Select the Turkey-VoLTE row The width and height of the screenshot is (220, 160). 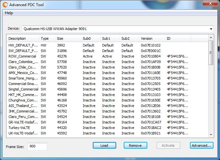pos(107,128)
